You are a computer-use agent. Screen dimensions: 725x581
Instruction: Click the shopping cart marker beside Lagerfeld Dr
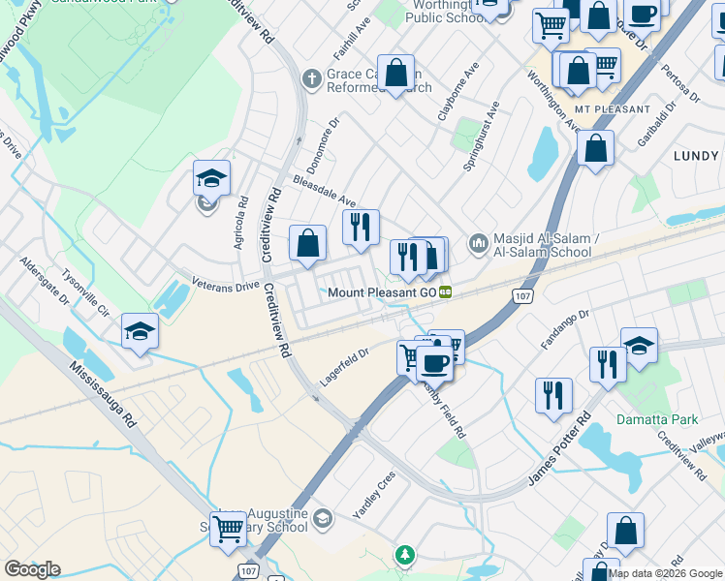point(407,360)
